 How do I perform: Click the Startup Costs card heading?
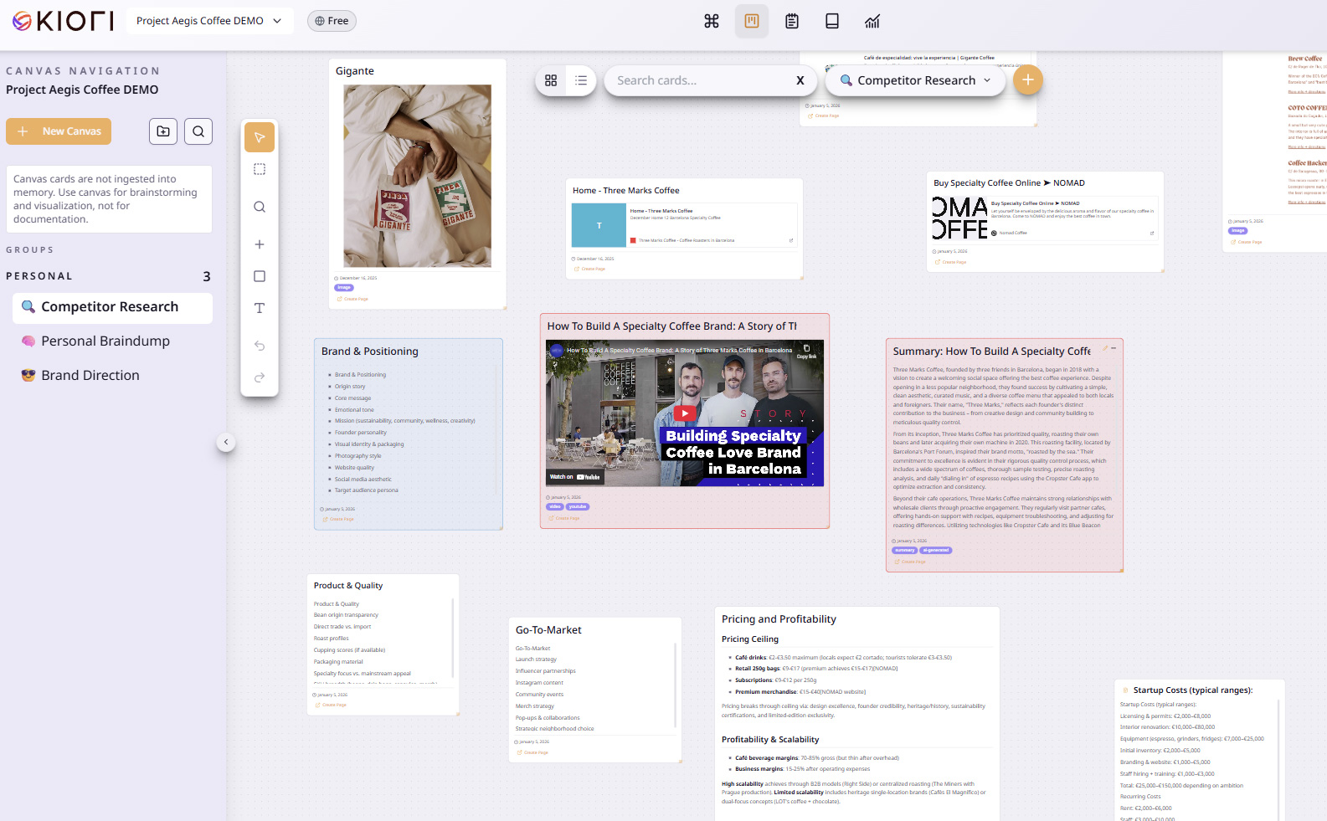click(x=1193, y=690)
